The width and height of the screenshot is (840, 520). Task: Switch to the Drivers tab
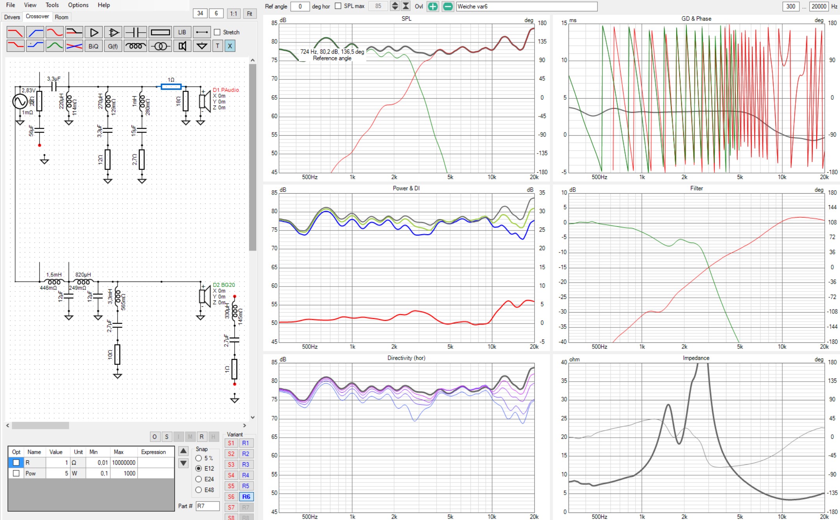(12, 17)
